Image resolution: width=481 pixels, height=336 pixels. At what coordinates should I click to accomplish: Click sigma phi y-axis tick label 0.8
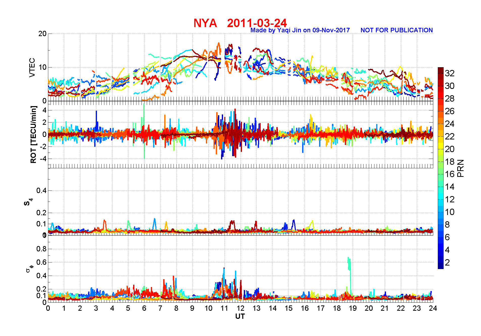[x=42, y=249]
